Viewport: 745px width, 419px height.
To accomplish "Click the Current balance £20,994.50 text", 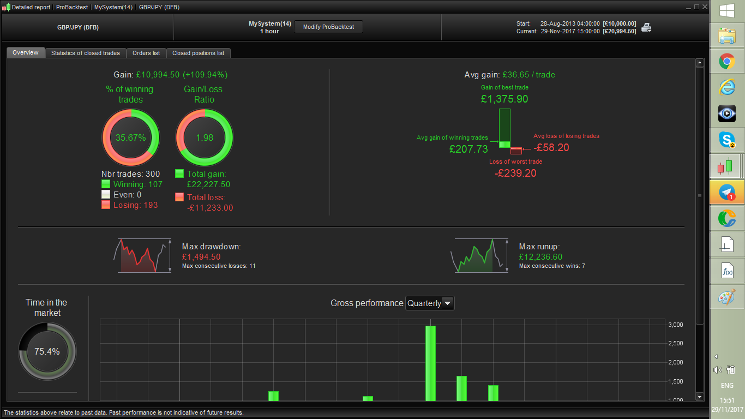I will pos(619,31).
